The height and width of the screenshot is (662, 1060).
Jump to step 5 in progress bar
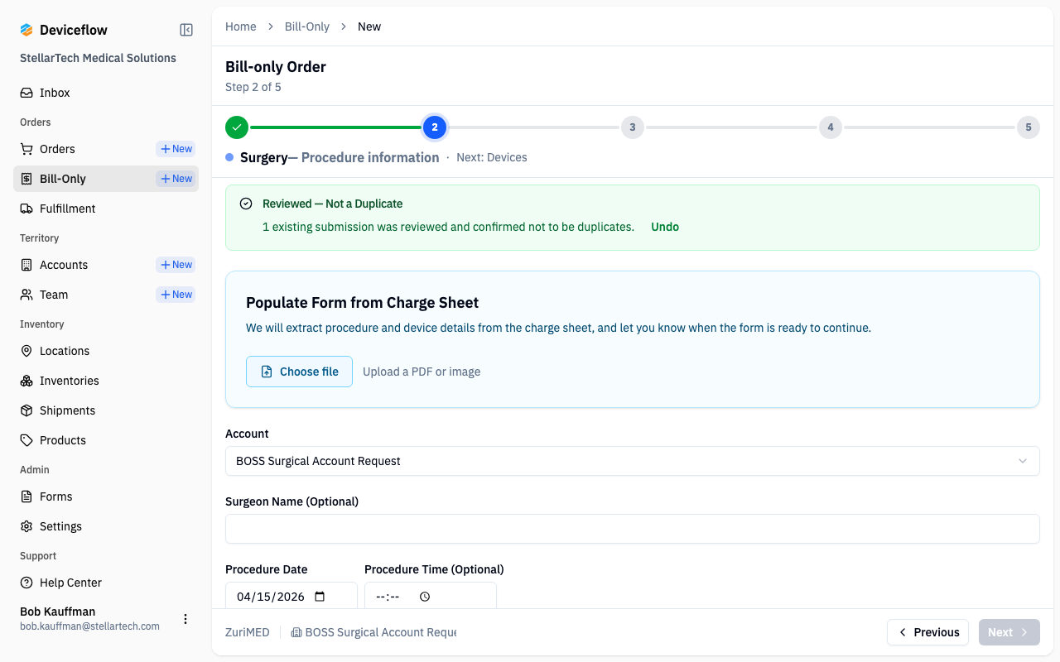[x=1029, y=127]
